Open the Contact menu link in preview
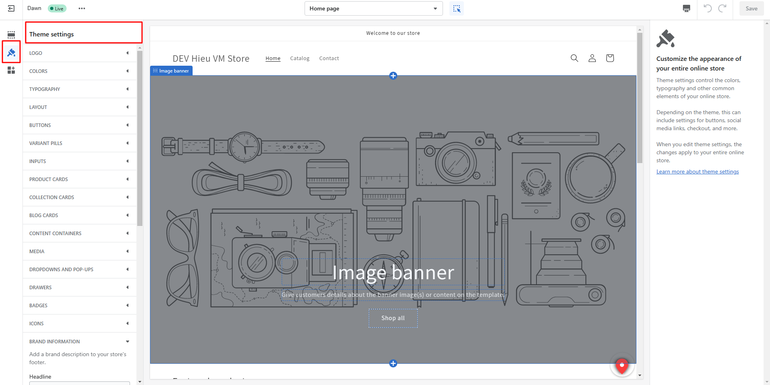Viewport: 770px width, 385px height. point(329,58)
